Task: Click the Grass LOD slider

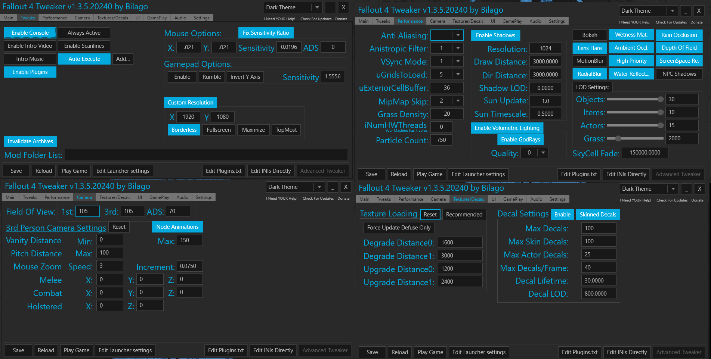Action: pos(635,138)
